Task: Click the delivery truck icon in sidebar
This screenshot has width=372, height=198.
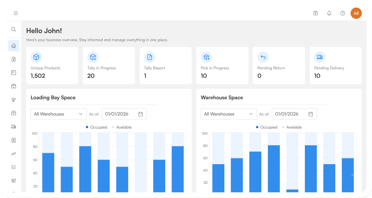Action: (x=13, y=127)
